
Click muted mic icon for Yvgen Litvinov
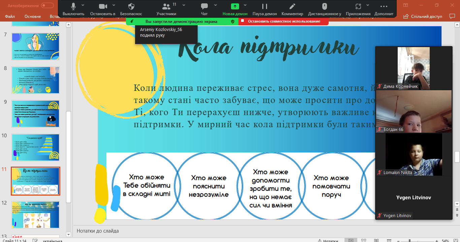(x=380, y=215)
